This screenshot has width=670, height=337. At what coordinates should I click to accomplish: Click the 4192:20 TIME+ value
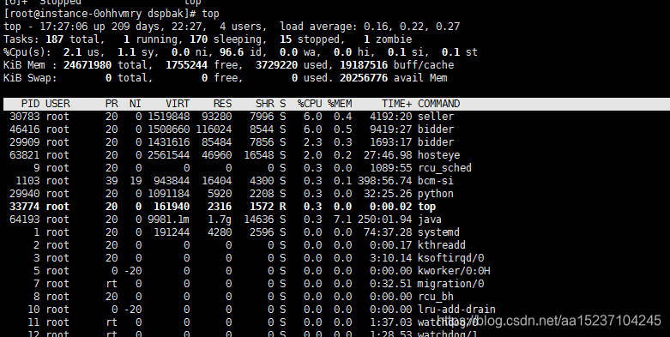[391, 117]
